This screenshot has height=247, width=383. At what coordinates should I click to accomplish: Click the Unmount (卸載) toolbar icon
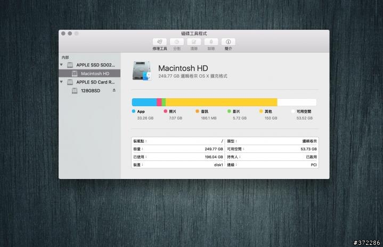[211, 42]
